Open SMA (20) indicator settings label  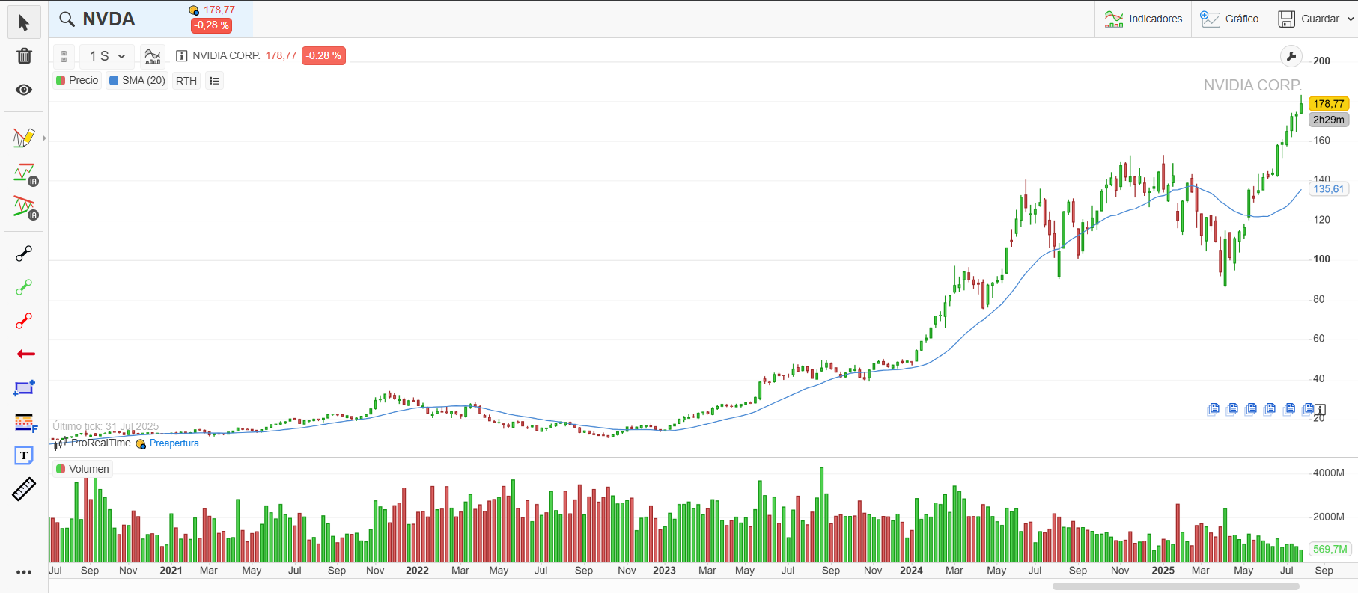(x=144, y=81)
